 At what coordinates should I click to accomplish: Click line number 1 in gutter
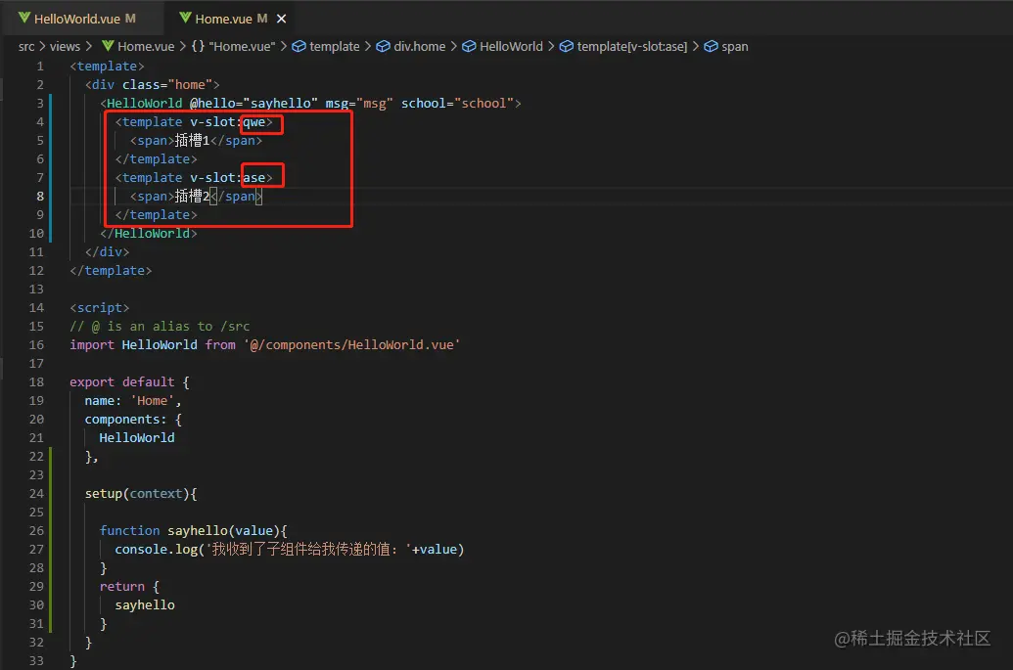coord(40,66)
